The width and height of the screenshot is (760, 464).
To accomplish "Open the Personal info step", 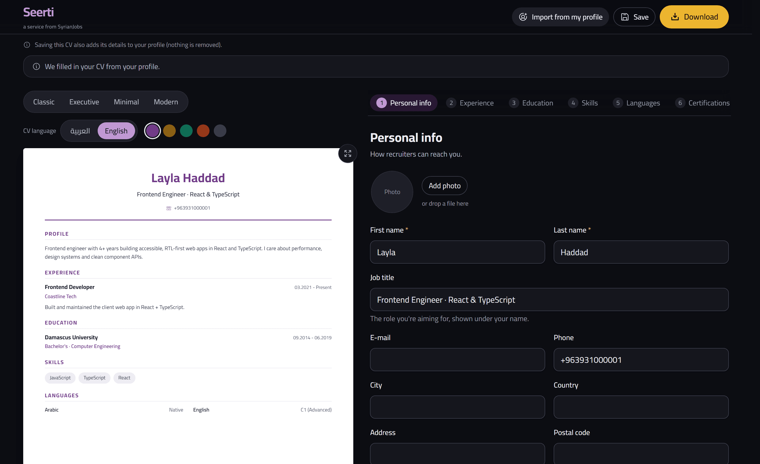I will pyautogui.click(x=403, y=103).
